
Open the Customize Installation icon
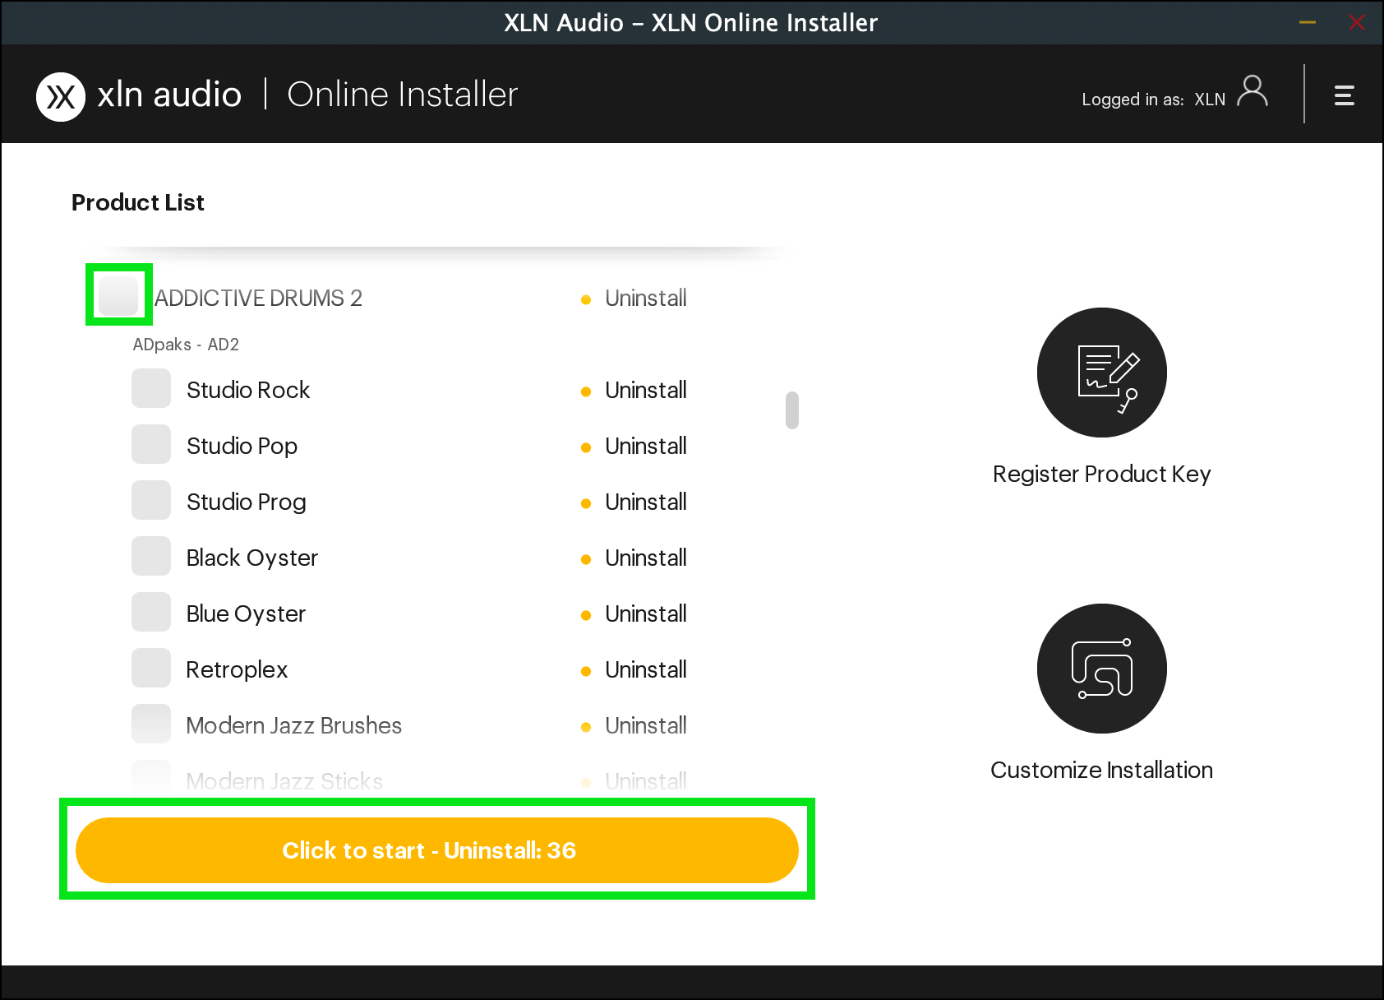pyautogui.click(x=1101, y=669)
